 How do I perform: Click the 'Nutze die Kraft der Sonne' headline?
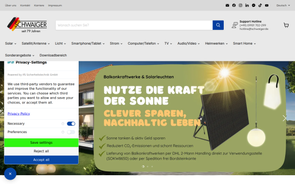pyautogui.click(x=154, y=95)
